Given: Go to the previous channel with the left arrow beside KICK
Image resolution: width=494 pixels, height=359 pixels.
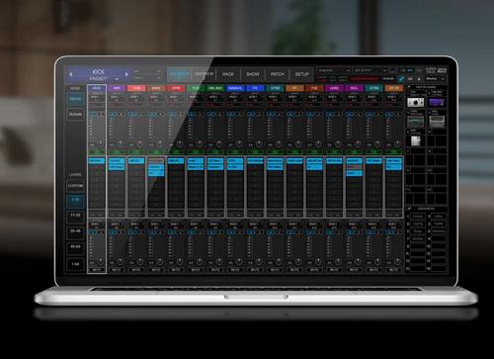Looking at the screenshot, I should [x=71, y=75].
